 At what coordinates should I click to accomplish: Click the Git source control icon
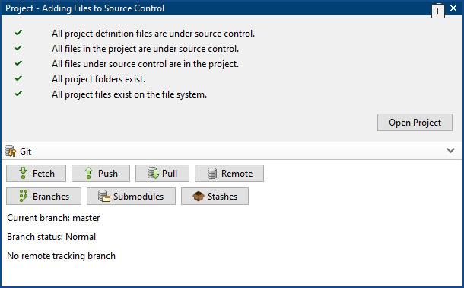click(x=11, y=151)
